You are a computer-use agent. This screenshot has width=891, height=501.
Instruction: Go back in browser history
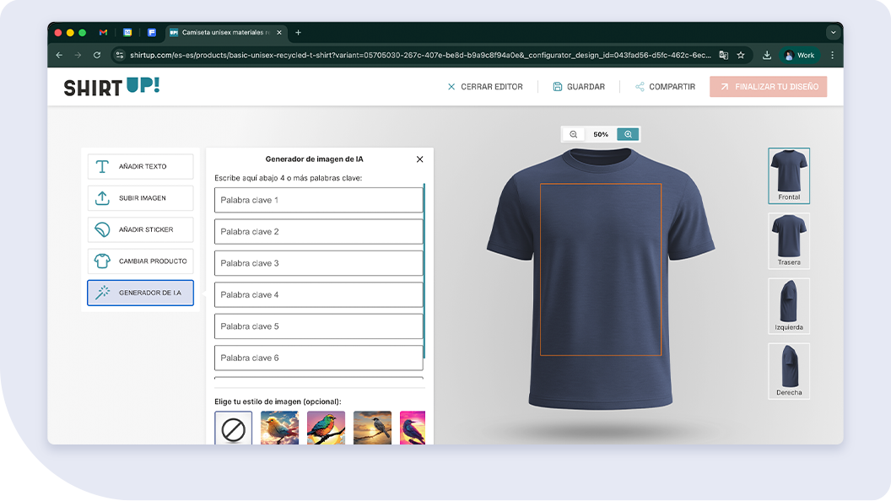(x=59, y=55)
